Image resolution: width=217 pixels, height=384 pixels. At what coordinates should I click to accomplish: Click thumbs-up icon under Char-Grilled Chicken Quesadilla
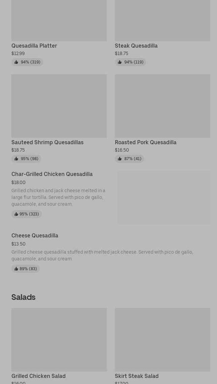pyautogui.click(x=16, y=214)
